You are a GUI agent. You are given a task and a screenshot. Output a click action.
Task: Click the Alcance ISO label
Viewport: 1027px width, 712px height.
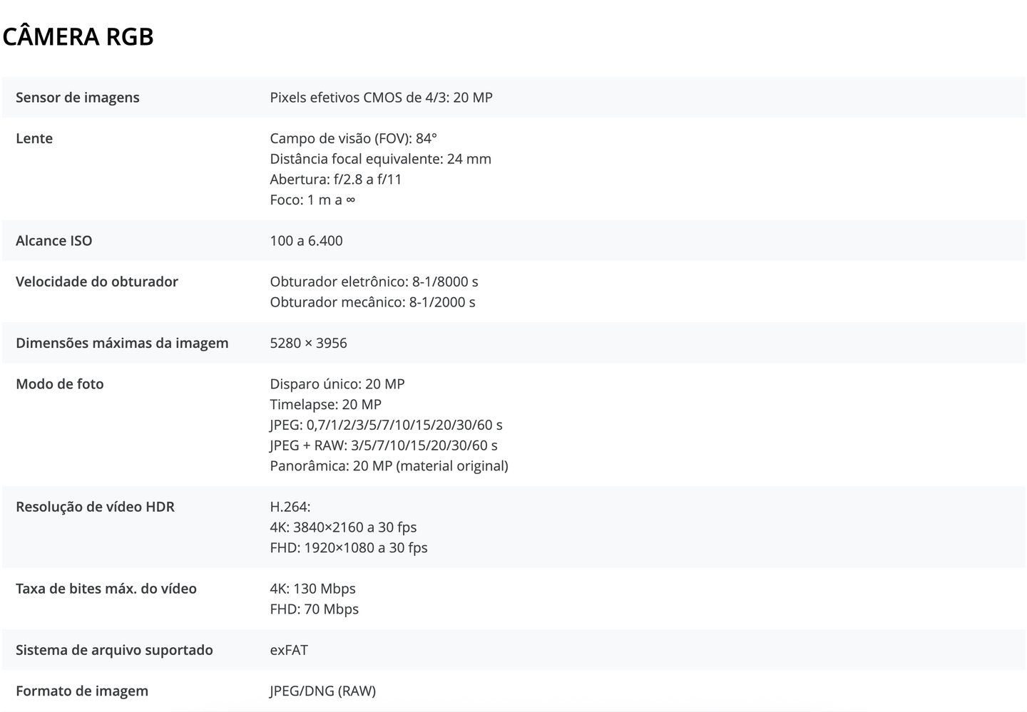(53, 241)
